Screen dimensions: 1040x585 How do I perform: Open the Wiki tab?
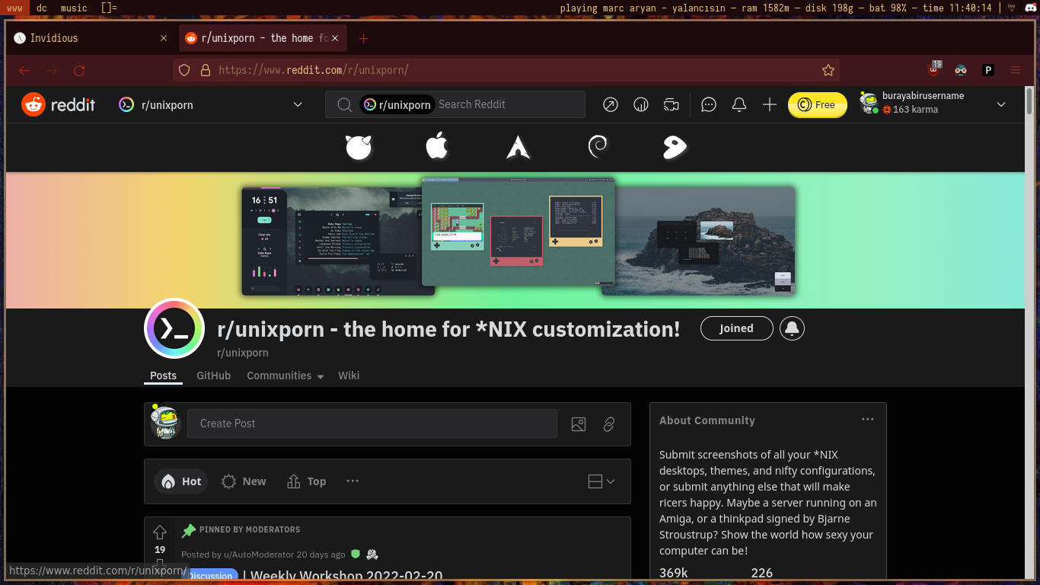click(349, 376)
